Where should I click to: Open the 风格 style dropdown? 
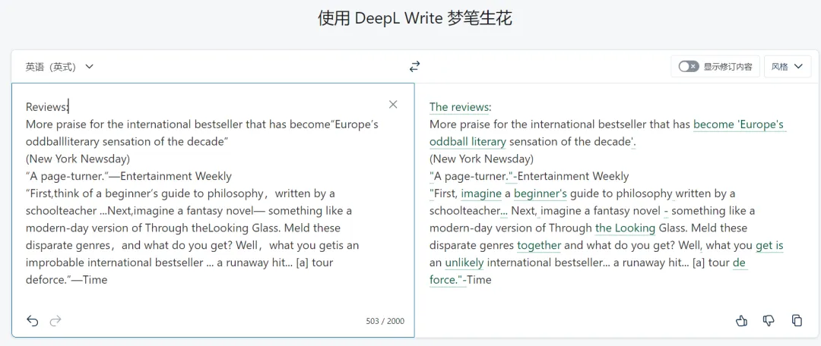tap(786, 67)
